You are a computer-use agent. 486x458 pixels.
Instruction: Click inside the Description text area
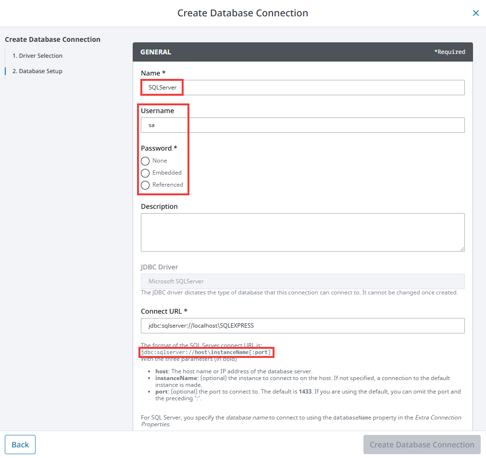(303, 232)
